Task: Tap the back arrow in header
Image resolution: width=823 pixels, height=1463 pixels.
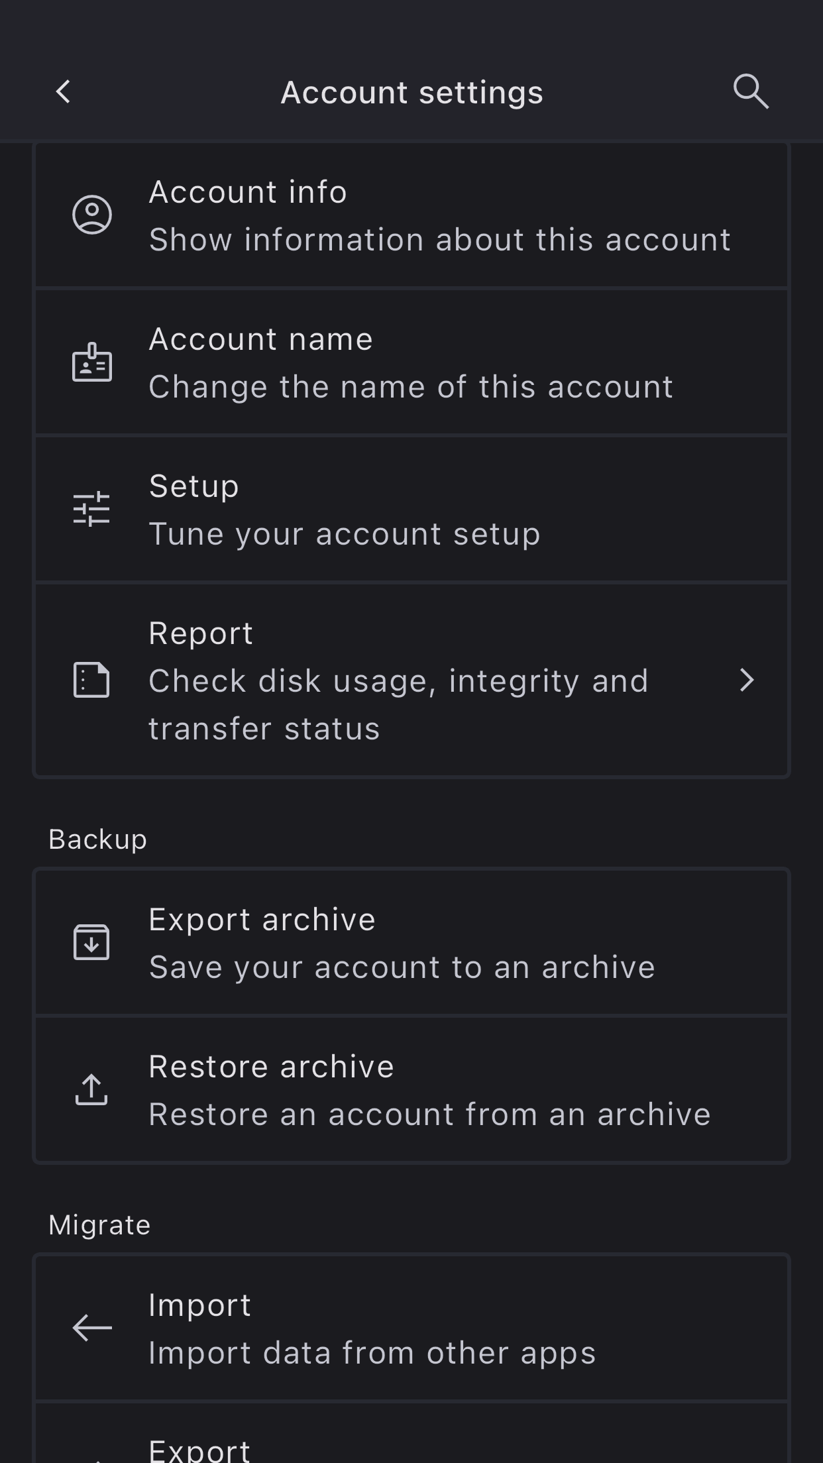Action: coord(64,92)
